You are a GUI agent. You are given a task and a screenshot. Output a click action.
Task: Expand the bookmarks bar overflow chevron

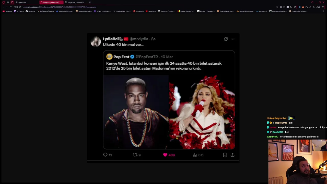tap(323, 11)
